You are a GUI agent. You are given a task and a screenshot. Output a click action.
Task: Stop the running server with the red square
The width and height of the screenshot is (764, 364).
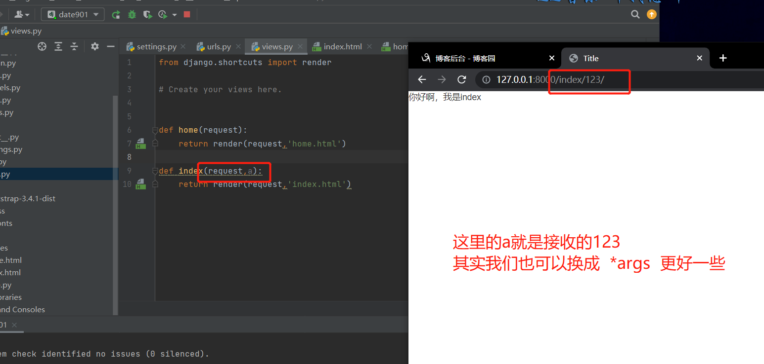[x=187, y=14]
